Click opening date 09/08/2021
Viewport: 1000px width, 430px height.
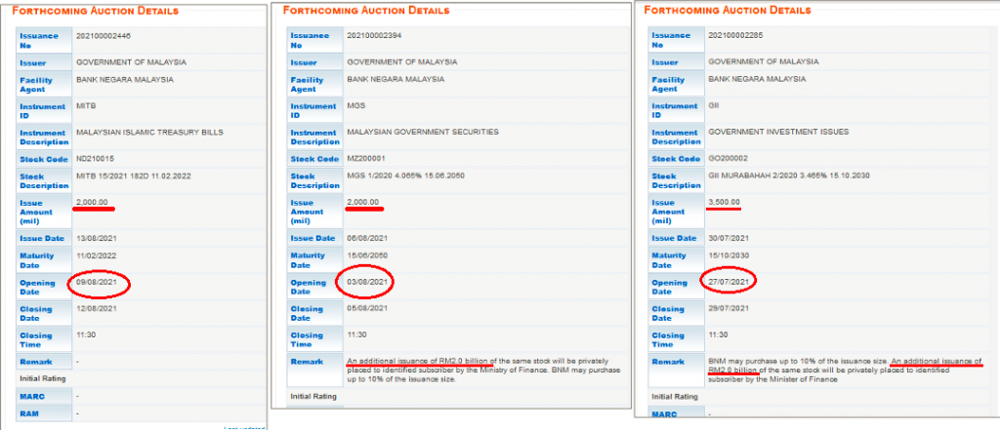tap(97, 282)
